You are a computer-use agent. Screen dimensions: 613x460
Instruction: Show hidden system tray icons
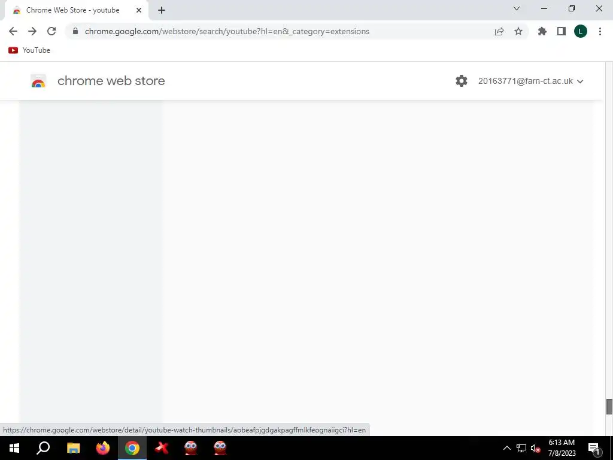(x=506, y=448)
